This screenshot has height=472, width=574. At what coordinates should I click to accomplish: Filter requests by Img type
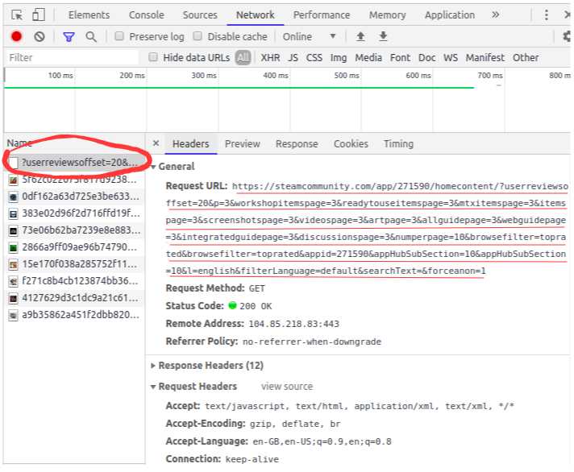click(339, 58)
